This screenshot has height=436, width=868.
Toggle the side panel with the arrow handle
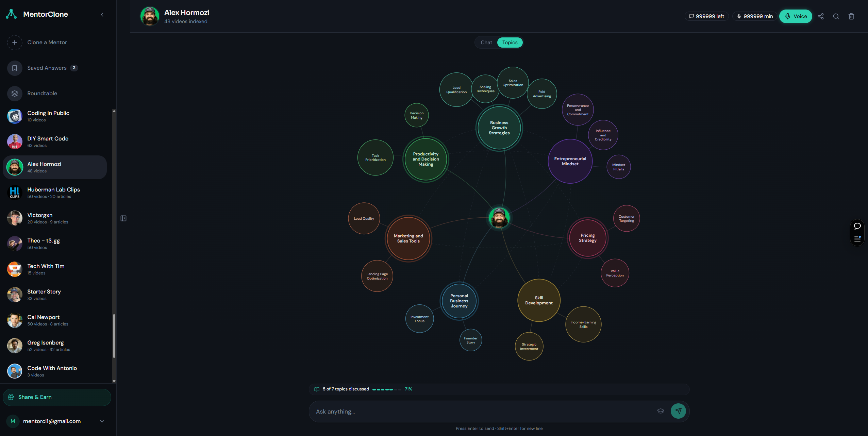point(123,218)
